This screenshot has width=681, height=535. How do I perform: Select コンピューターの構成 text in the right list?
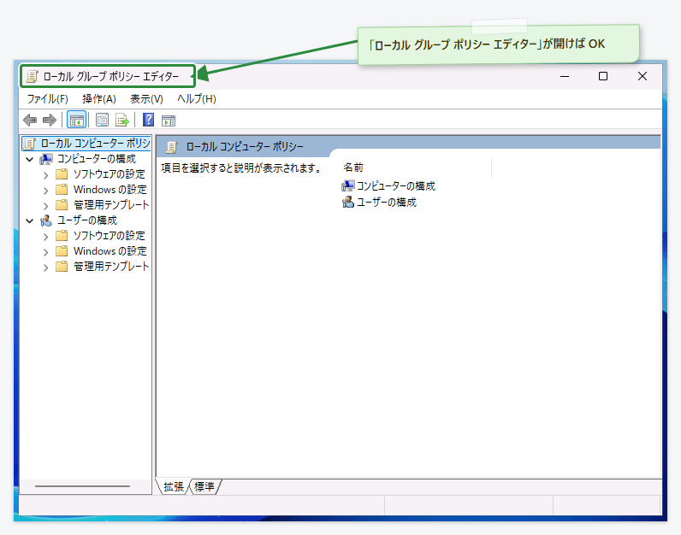395,186
